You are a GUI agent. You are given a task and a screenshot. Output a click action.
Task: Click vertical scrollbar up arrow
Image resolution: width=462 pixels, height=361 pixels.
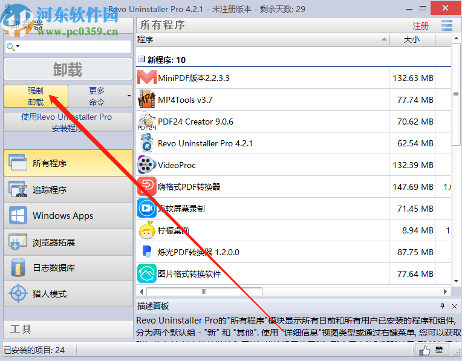(456, 38)
